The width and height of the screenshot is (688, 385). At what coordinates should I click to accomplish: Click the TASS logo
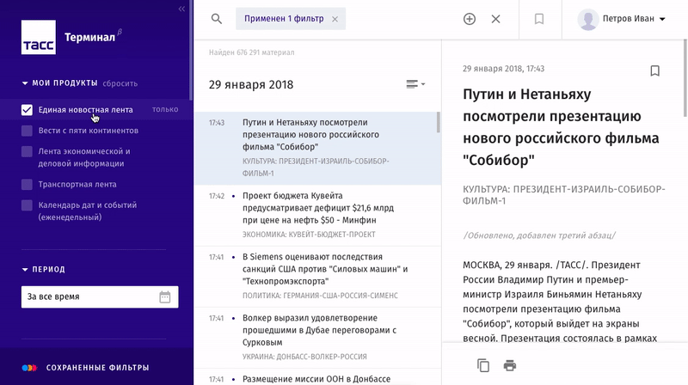click(x=39, y=37)
